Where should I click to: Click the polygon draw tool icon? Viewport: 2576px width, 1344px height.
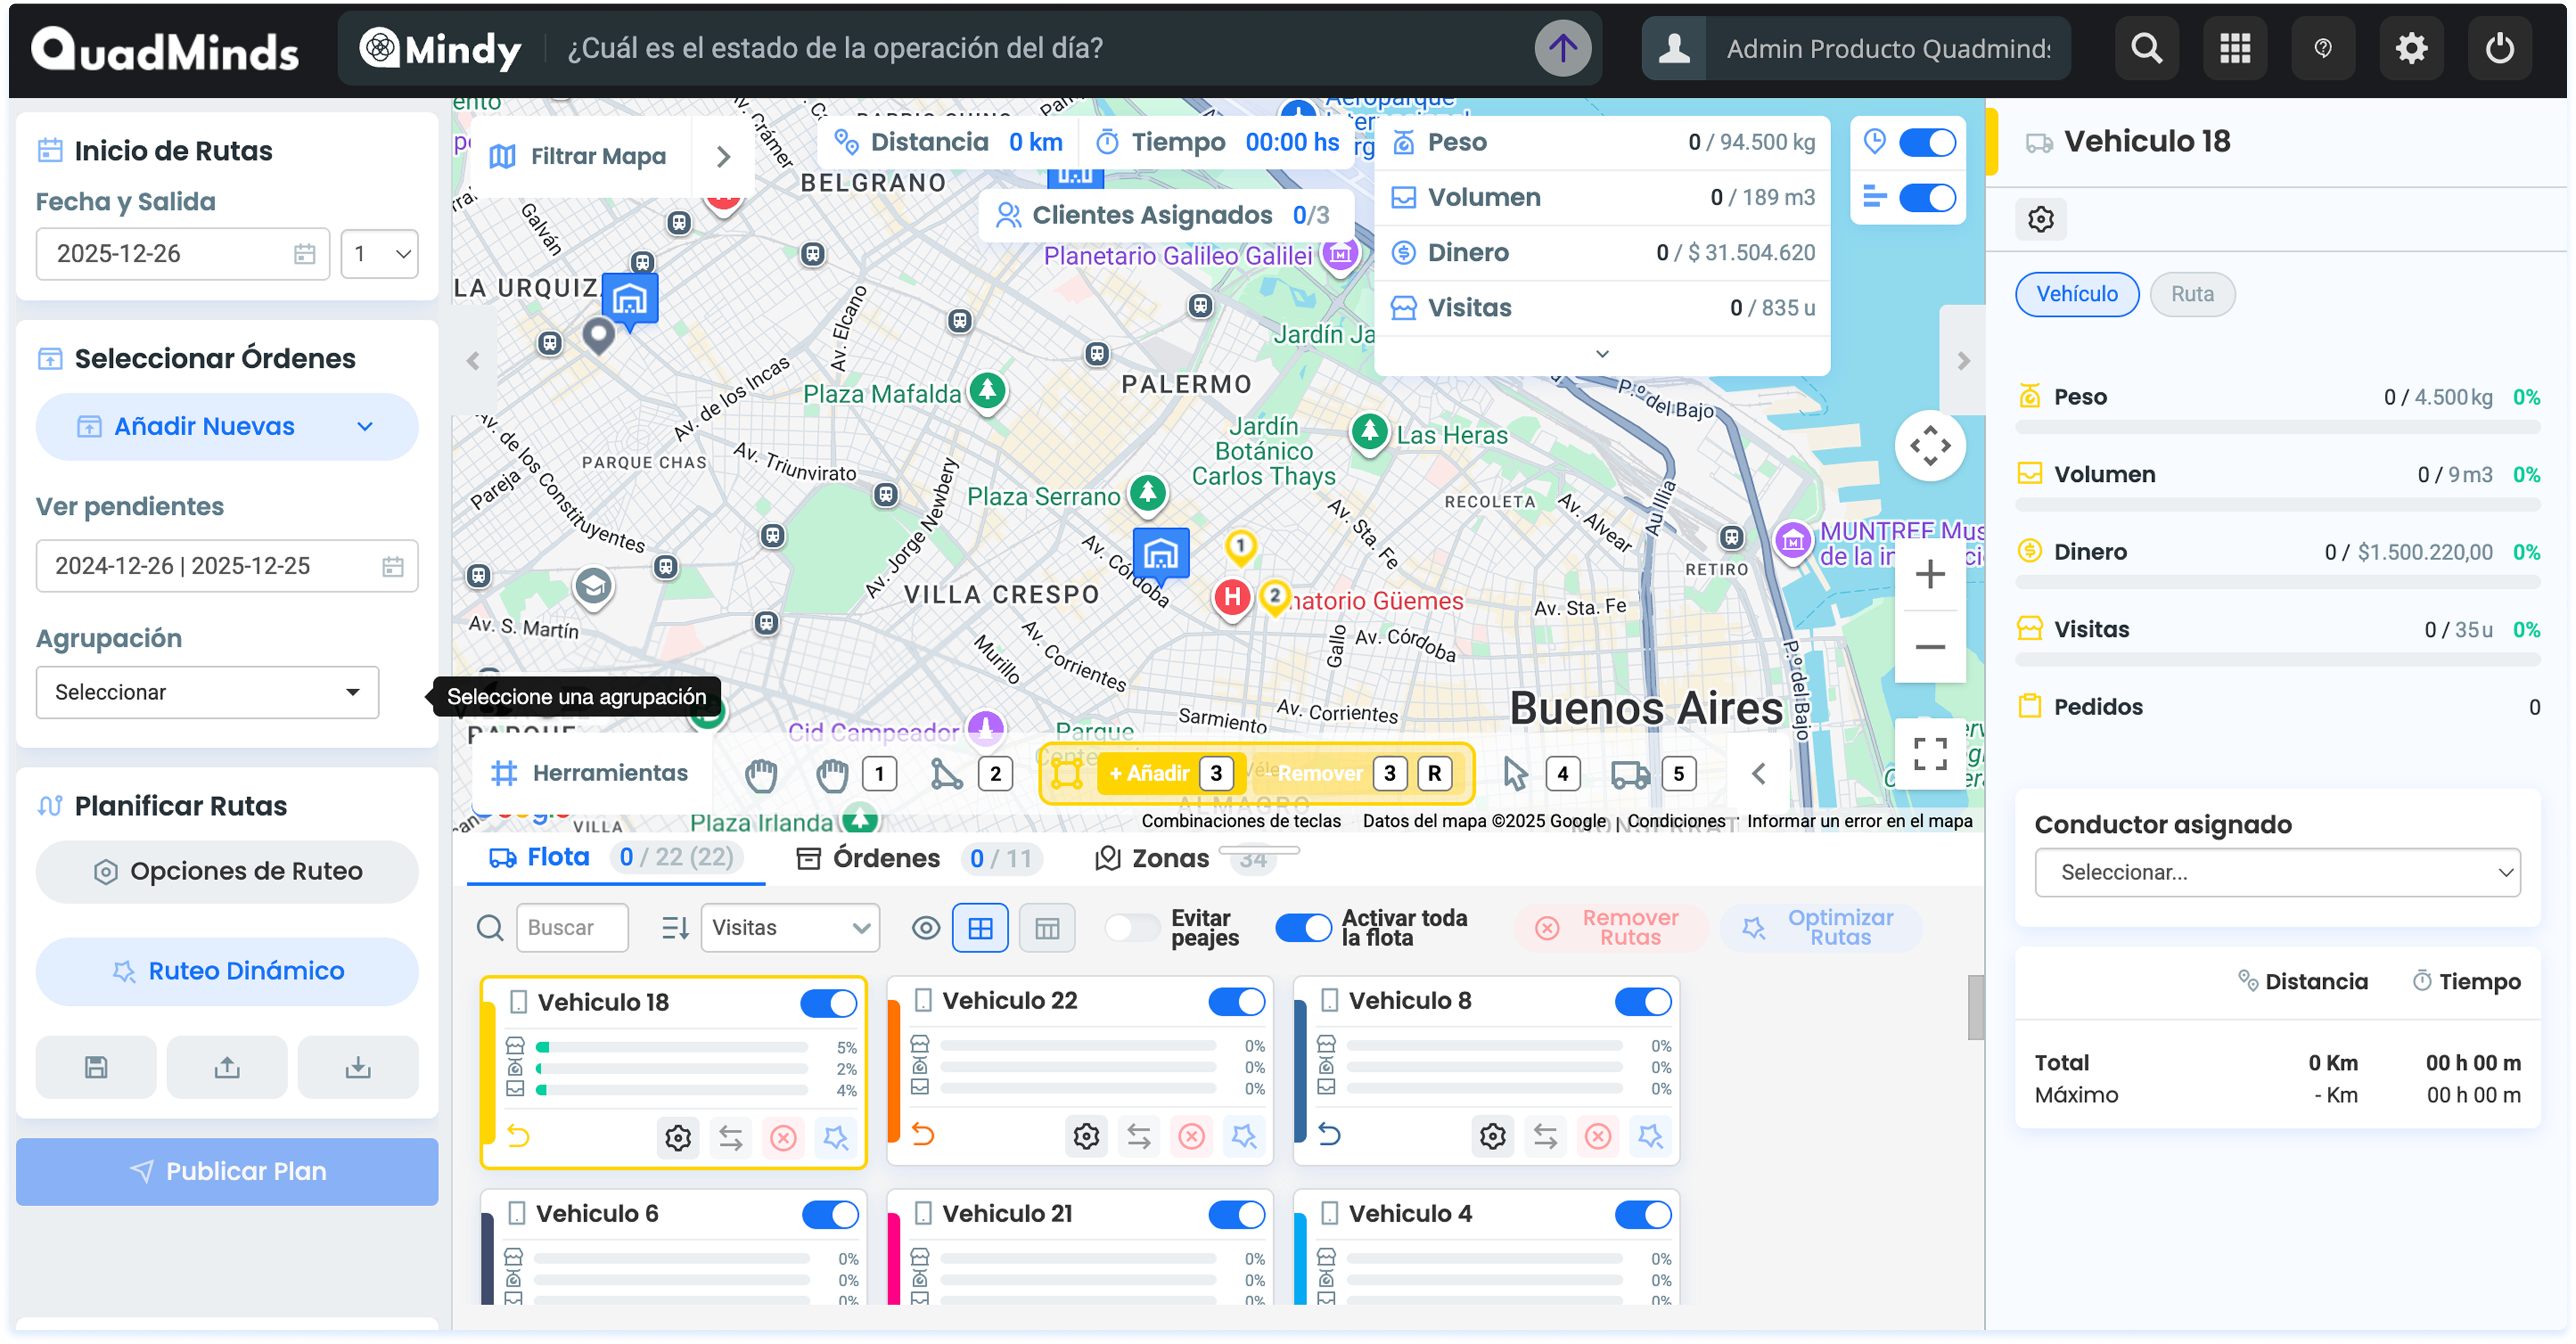click(946, 774)
